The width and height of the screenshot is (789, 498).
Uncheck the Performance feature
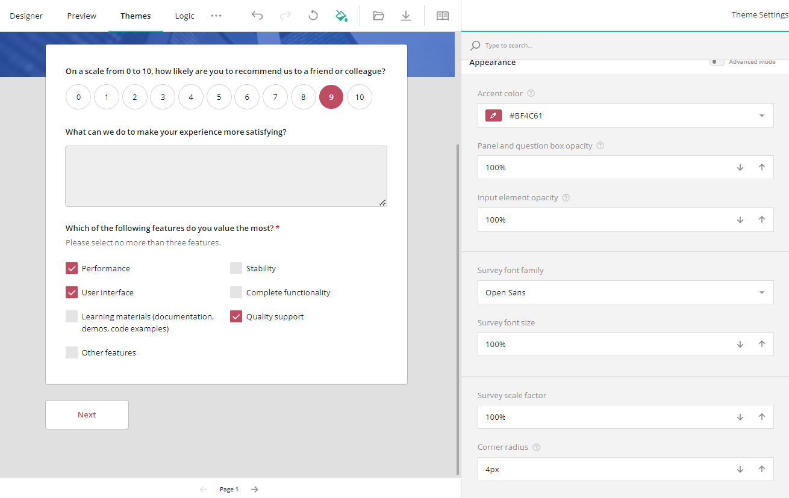[72, 268]
